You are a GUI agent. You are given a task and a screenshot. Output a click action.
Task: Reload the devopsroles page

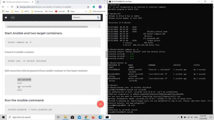[12, 7]
